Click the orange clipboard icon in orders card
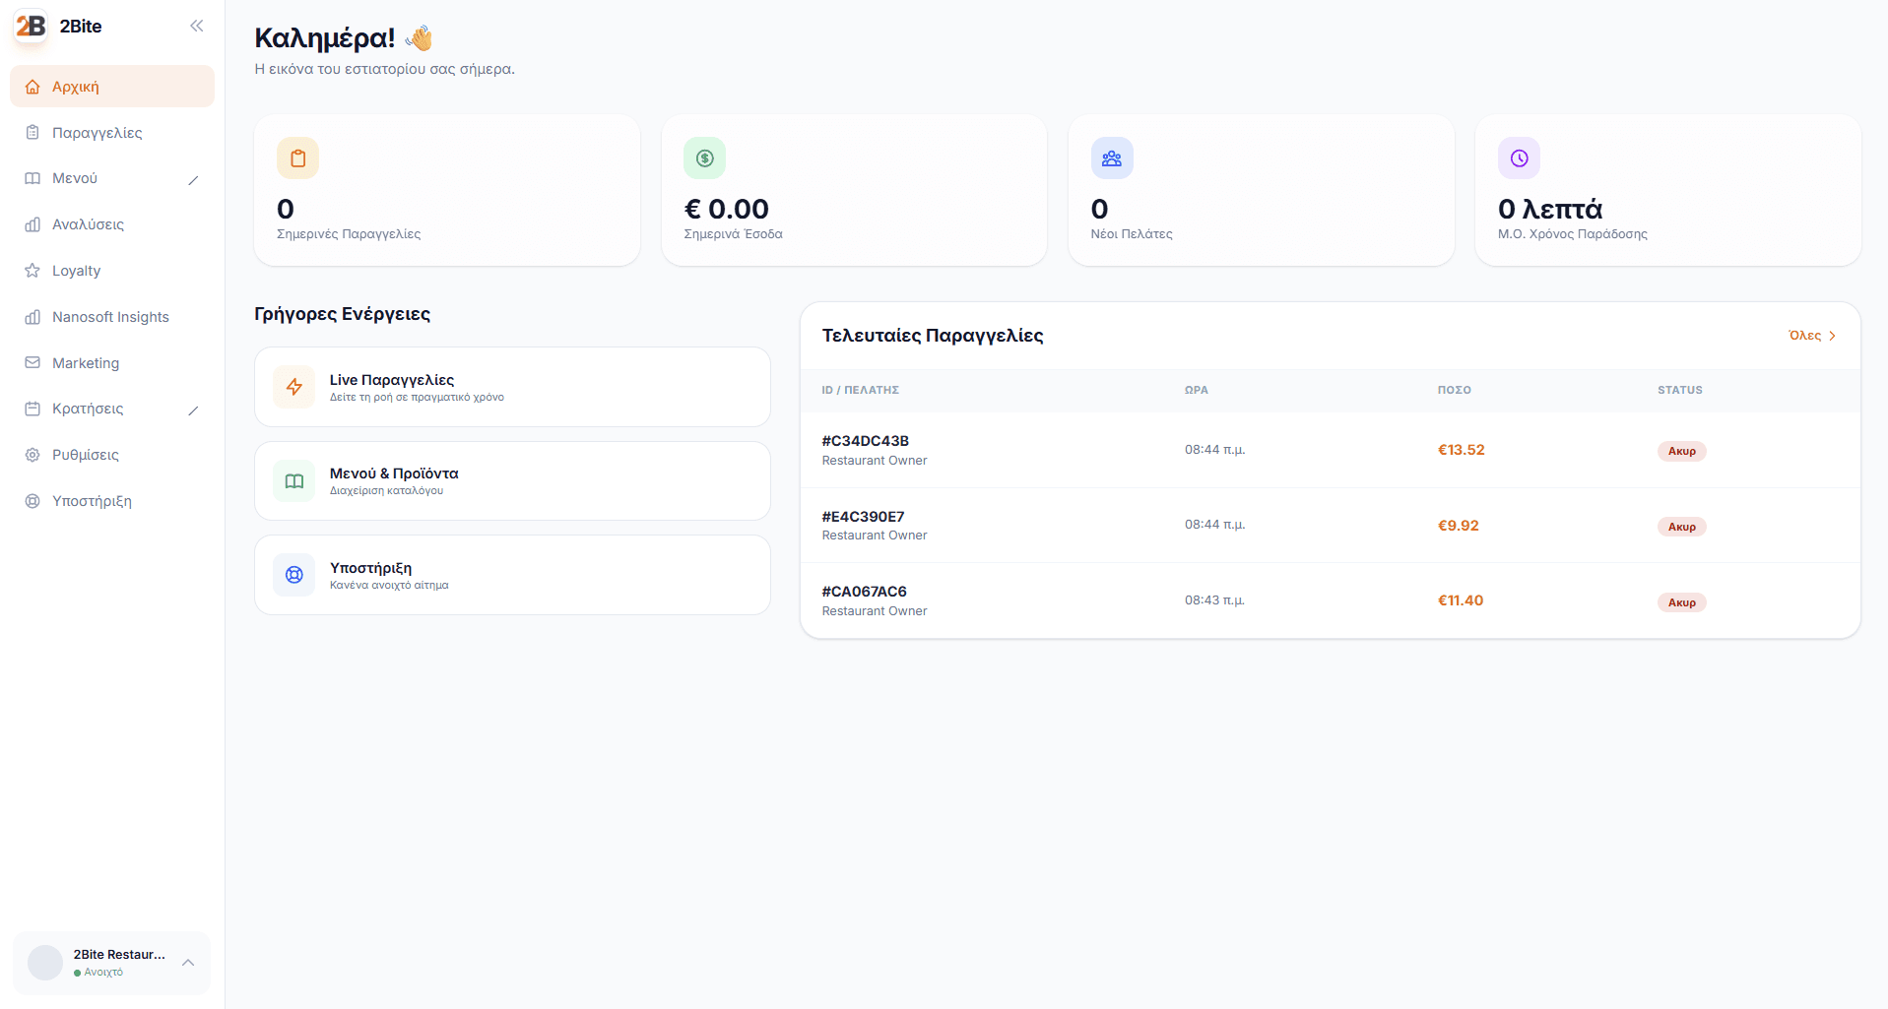1888x1009 pixels. (x=297, y=158)
